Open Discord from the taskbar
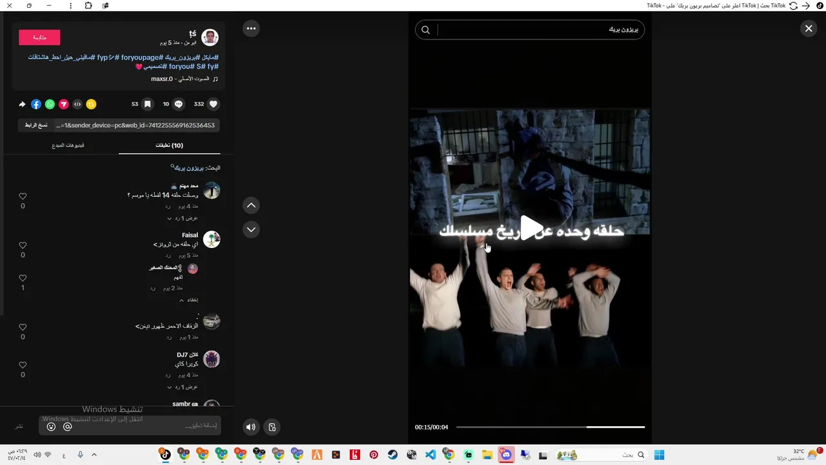Screen dimensions: 826x465 pos(506,455)
